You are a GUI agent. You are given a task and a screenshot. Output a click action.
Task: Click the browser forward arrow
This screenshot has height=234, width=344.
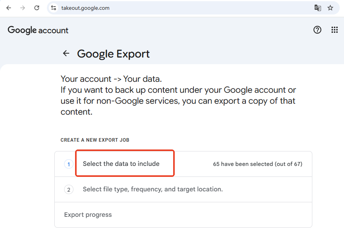(23, 7)
